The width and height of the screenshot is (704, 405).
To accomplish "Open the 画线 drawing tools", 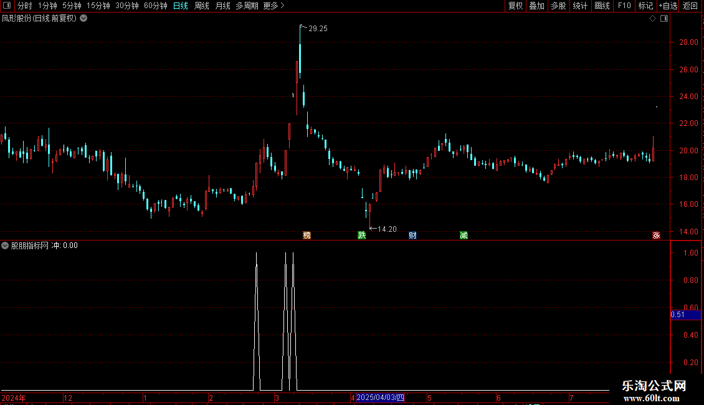I will click(602, 6).
